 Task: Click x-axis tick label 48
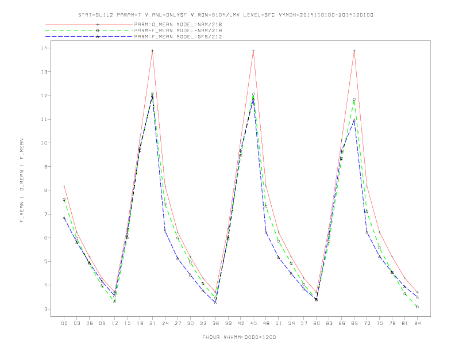[266, 323]
